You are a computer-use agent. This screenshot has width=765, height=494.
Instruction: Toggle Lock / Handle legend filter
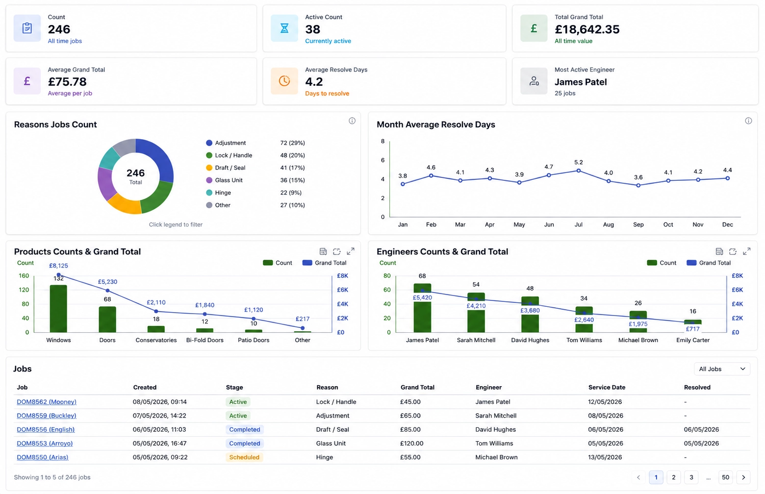(229, 155)
